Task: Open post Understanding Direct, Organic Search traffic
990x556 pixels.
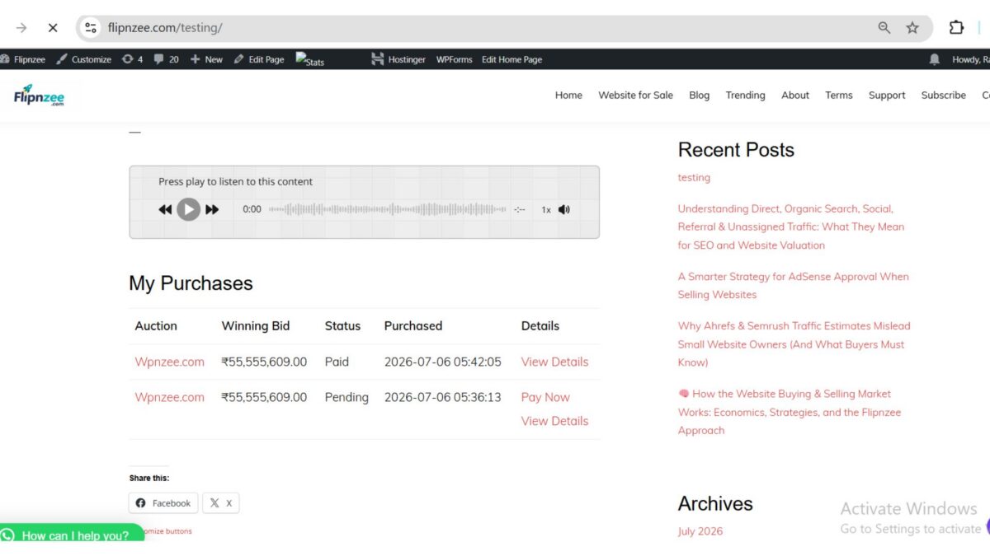Action: click(790, 227)
